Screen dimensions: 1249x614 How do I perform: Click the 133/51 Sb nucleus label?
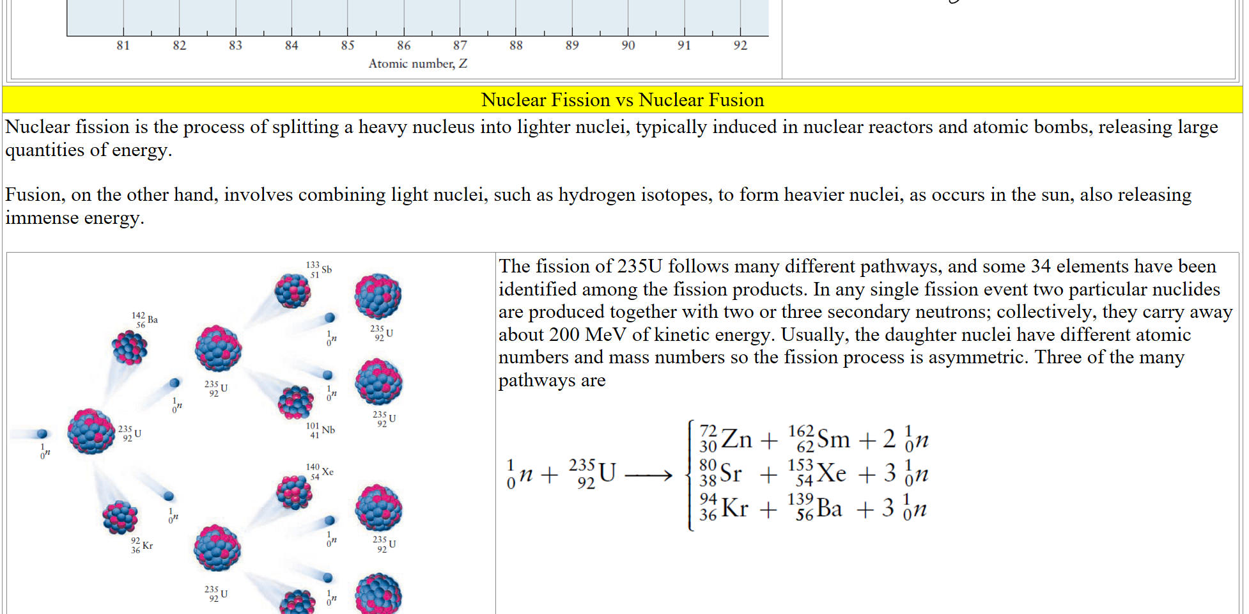pos(319,269)
